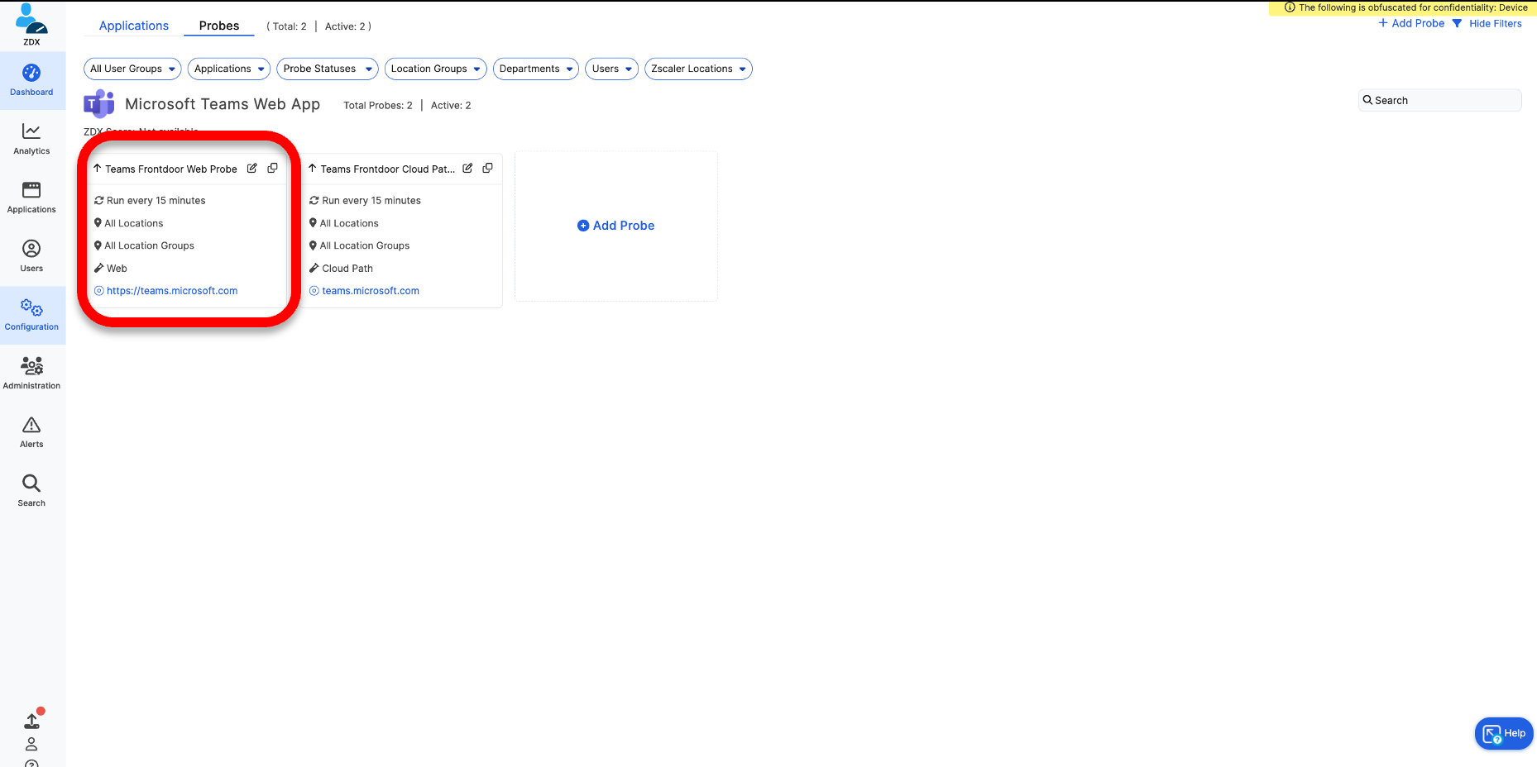View Alerts from the sidebar
The image size is (1537, 767).
(31, 433)
